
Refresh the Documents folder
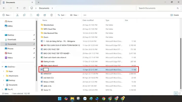point(24,8)
